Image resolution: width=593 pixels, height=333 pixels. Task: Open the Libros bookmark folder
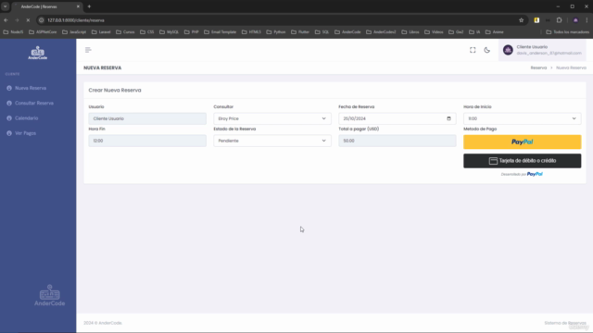pyautogui.click(x=410, y=32)
